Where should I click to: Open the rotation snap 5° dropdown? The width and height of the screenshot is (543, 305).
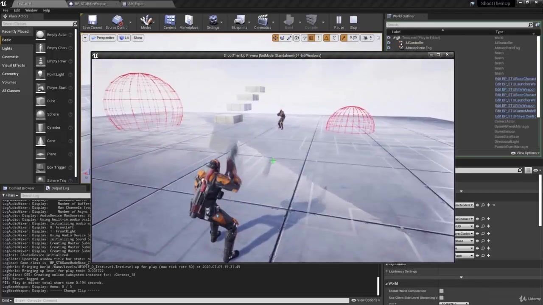[x=334, y=38]
